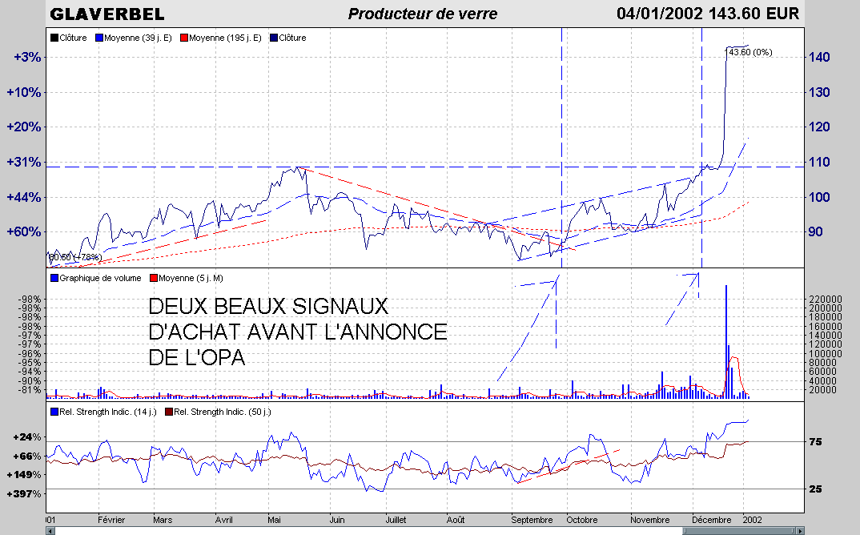Image resolution: width=860 pixels, height=535 pixels.
Task: Click the +60% axis label
Action: click(23, 231)
